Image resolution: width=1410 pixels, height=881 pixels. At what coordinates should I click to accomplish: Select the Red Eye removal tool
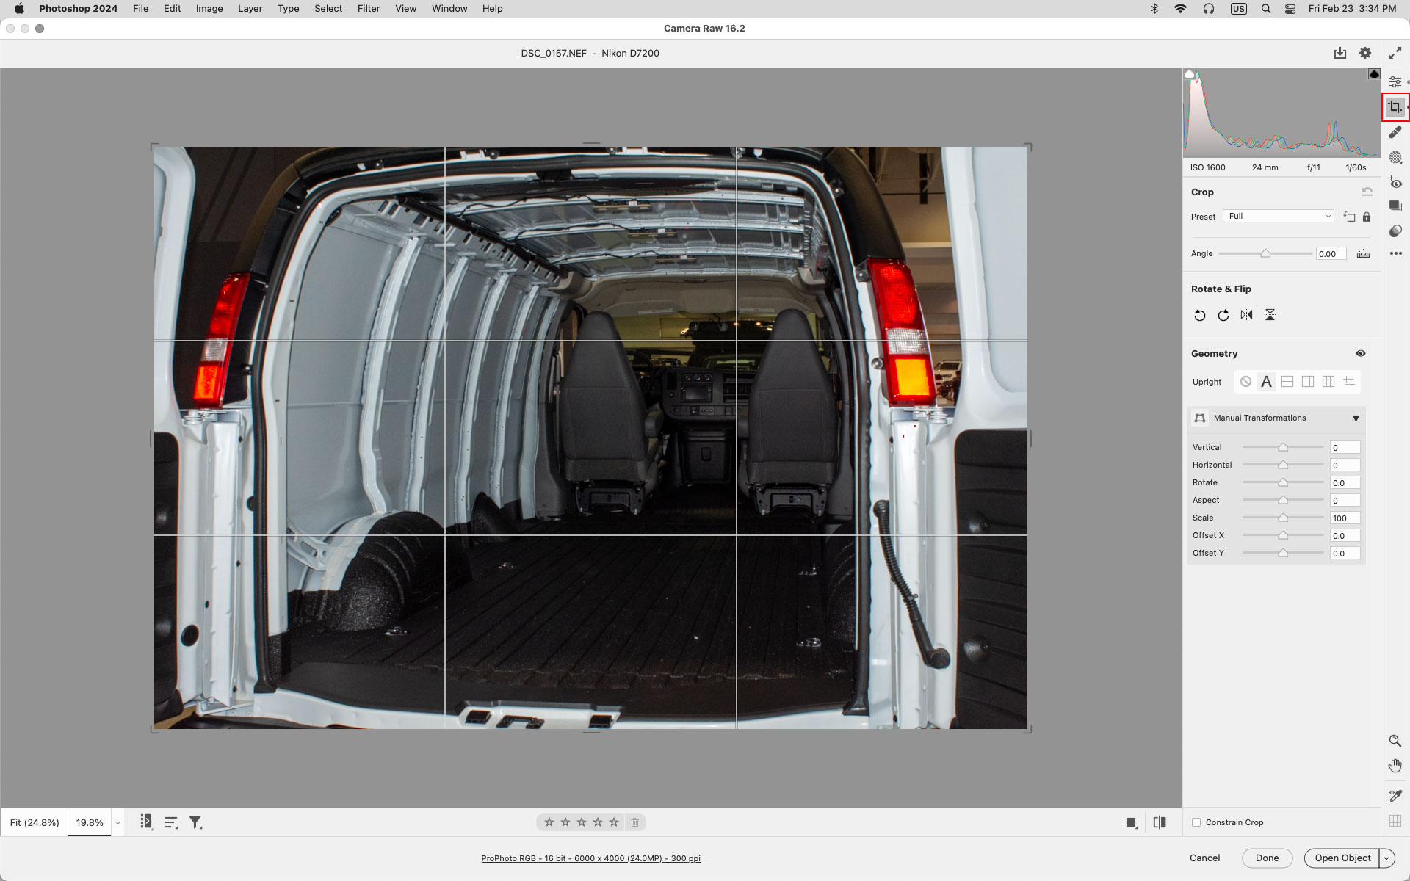click(1395, 183)
